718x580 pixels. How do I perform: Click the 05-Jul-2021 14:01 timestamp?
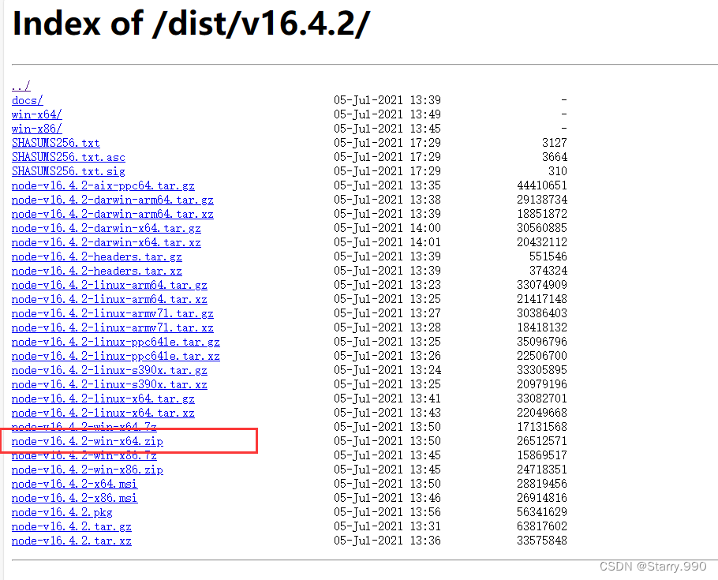coord(387,242)
